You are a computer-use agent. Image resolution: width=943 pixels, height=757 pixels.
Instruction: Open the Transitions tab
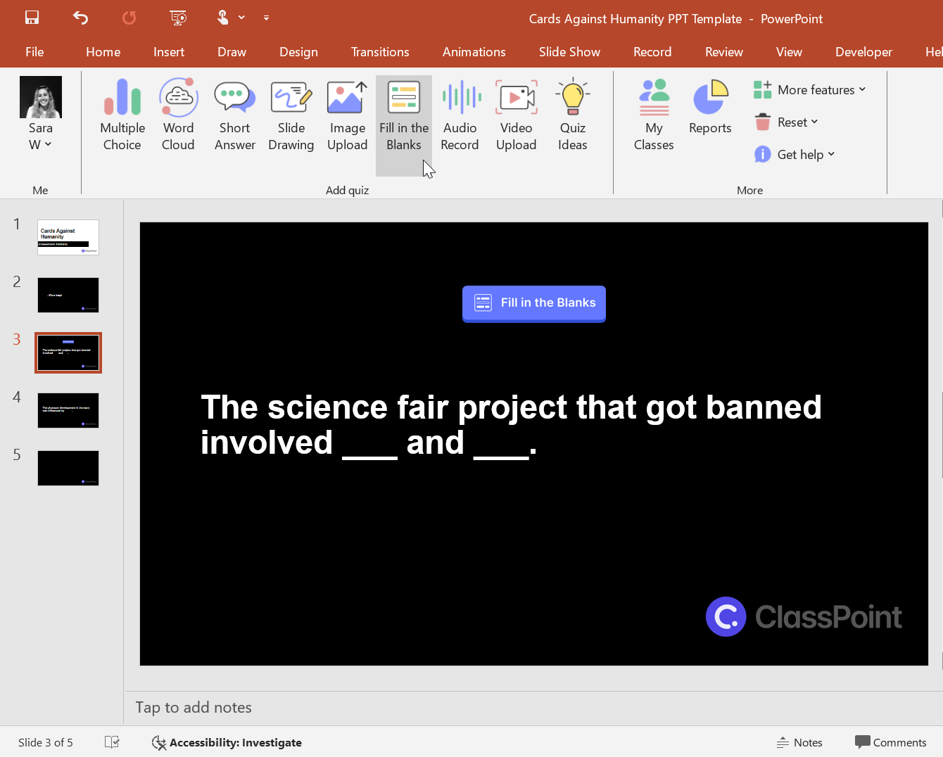tap(380, 52)
